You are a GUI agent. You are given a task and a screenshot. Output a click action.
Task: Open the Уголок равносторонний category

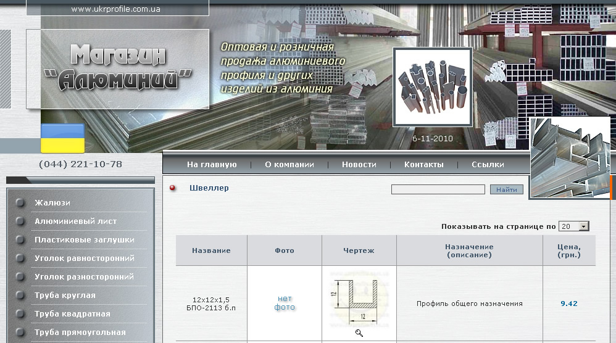click(x=84, y=258)
